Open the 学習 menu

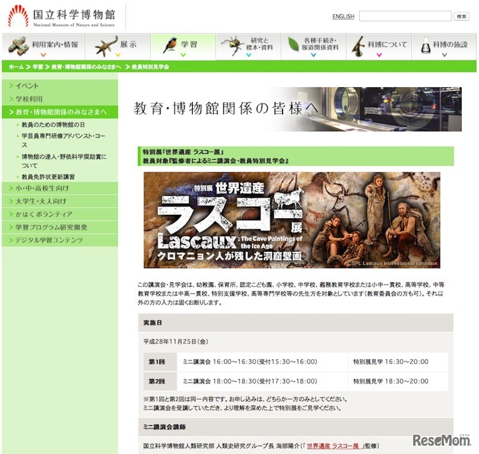coord(183,47)
